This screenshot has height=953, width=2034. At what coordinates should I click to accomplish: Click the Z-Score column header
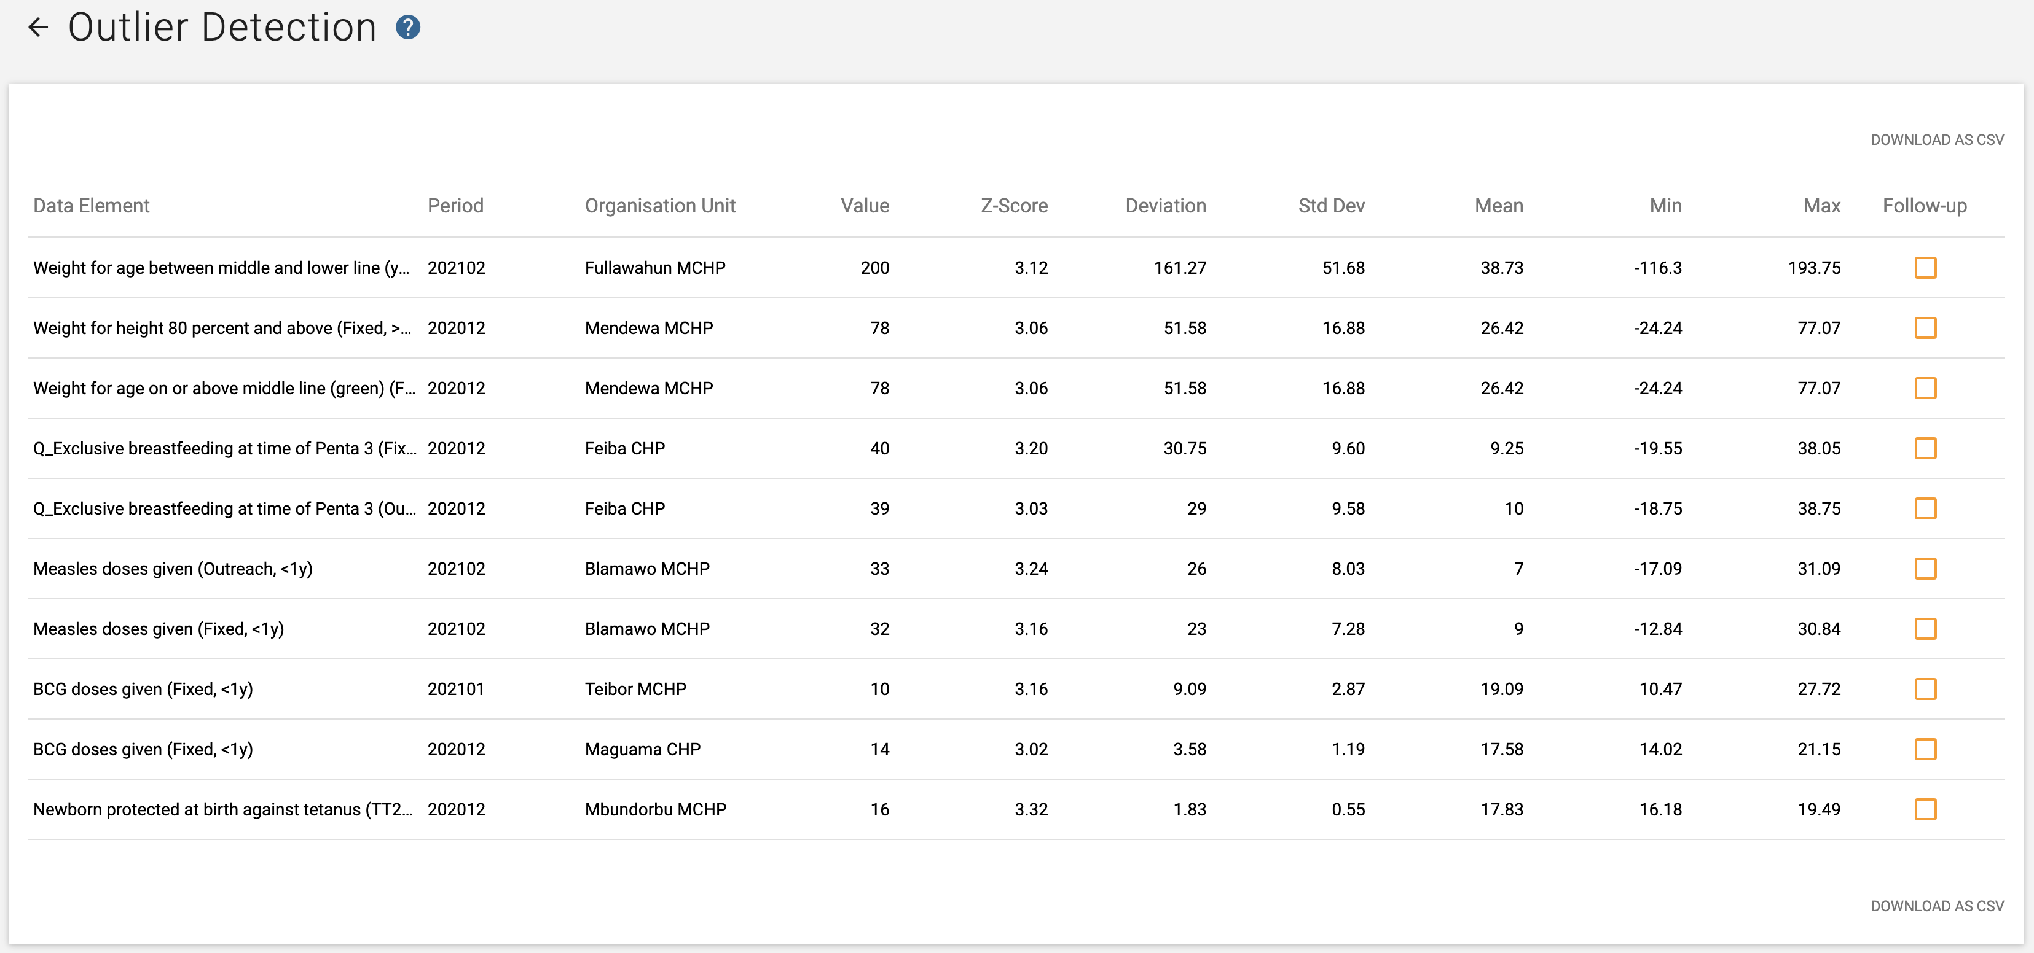(1014, 206)
